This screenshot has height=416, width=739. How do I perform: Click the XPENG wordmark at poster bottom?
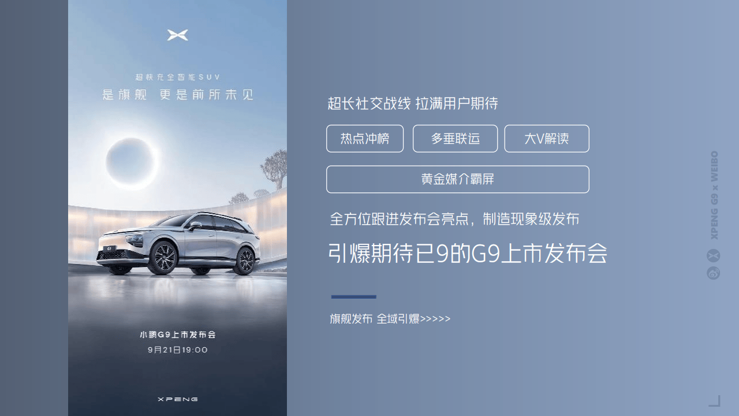coord(178,399)
